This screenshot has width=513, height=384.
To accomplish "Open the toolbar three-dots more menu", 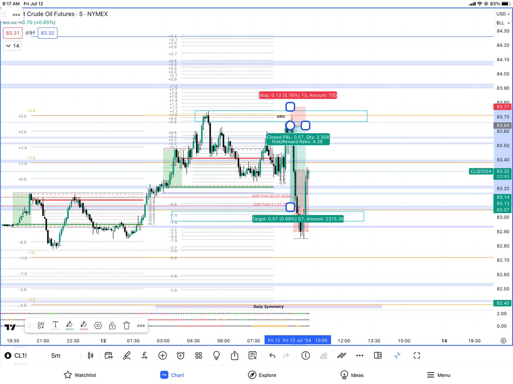I will pos(360,355).
